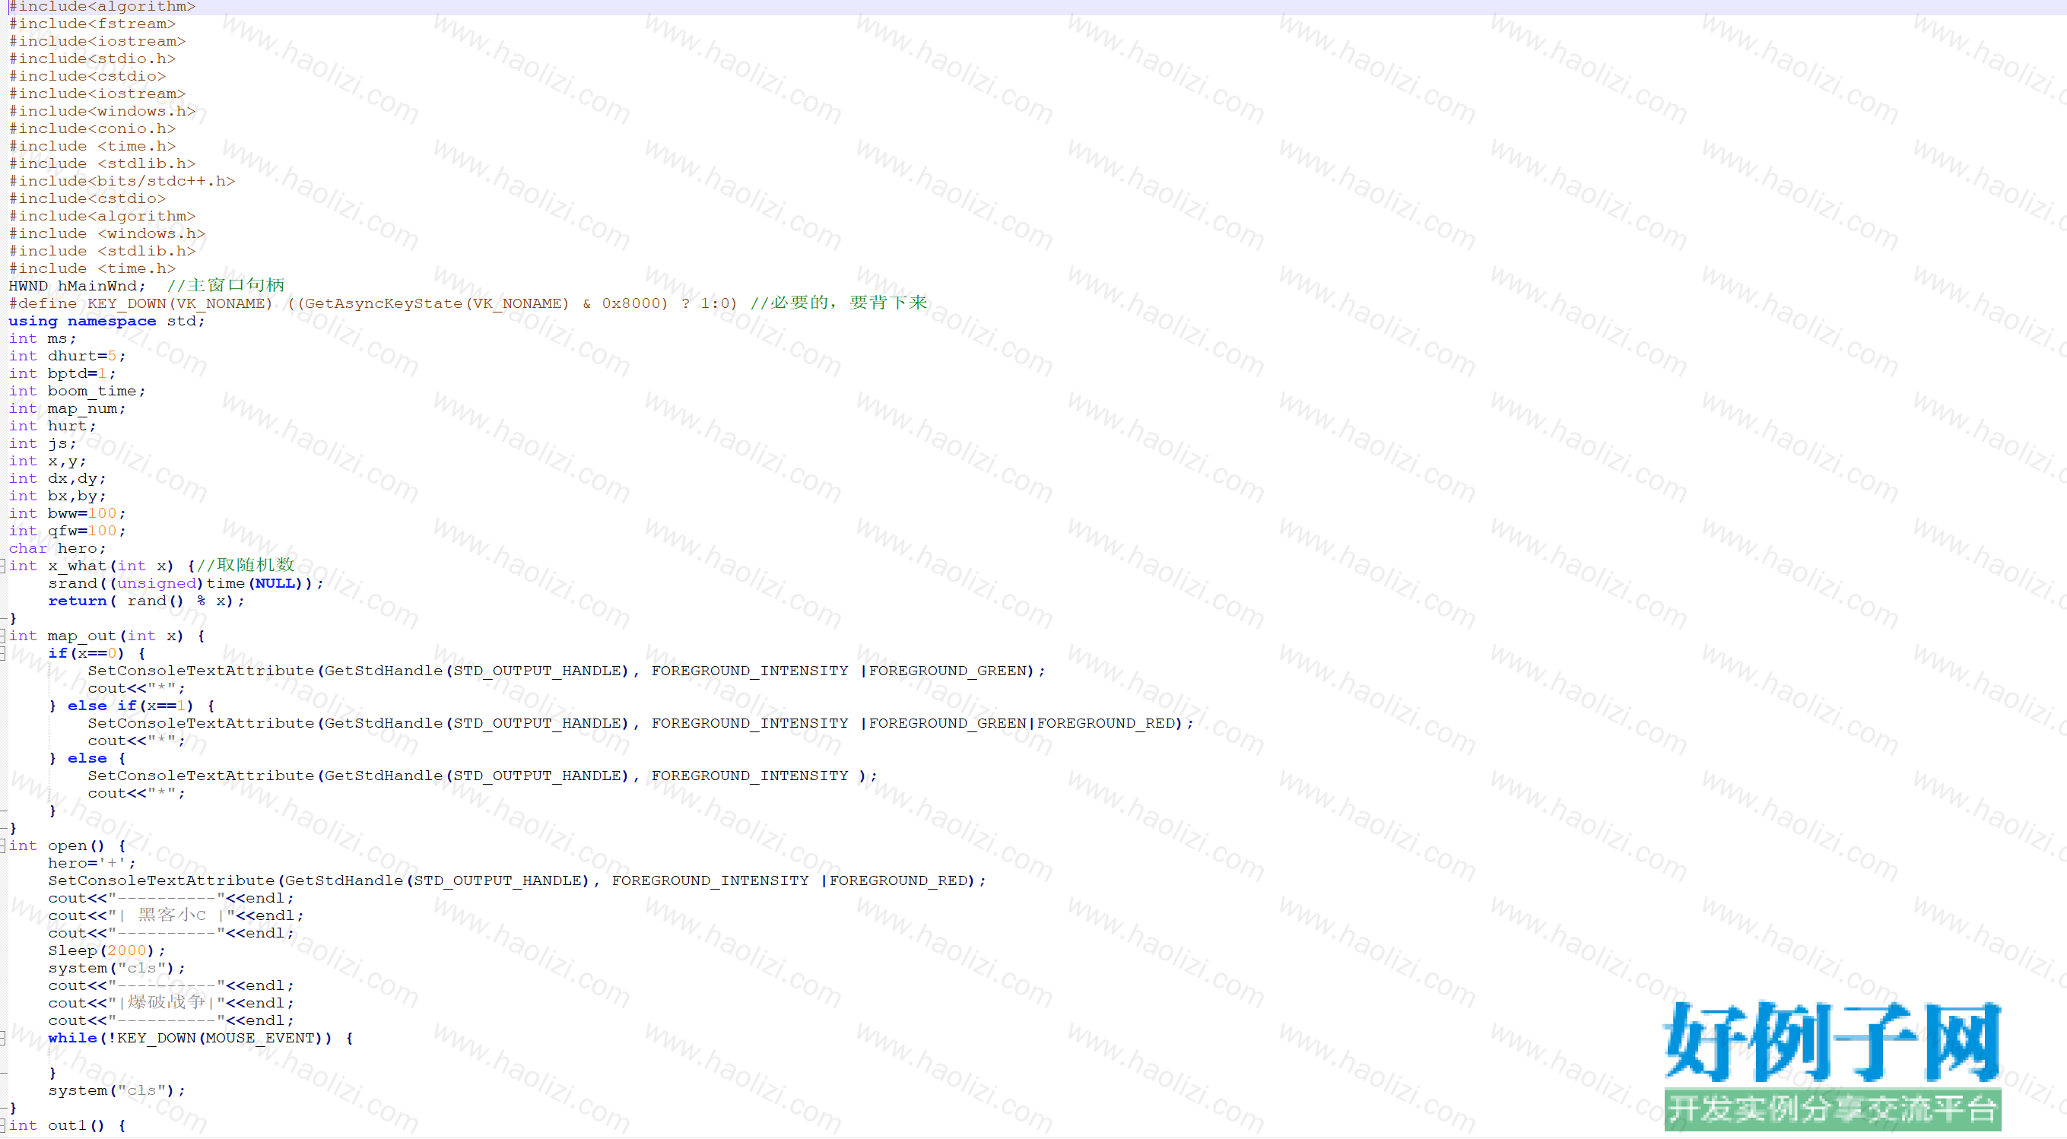Click the comment '//主窗口句柄'
Screen dimensions: 2067x1139
click(x=225, y=286)
